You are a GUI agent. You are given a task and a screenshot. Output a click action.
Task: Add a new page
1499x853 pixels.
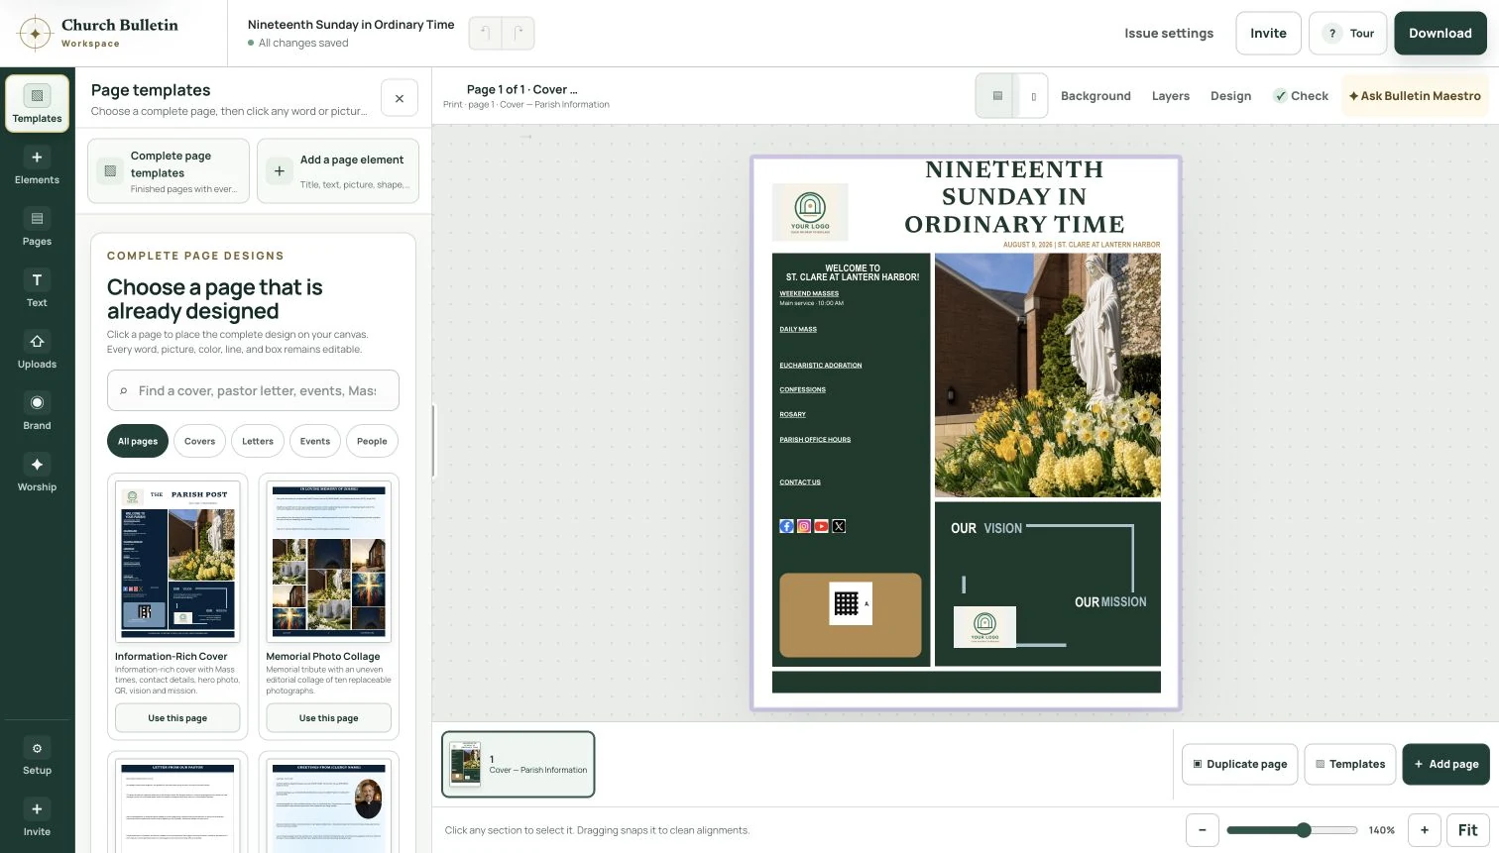(x=1445, y=764)
